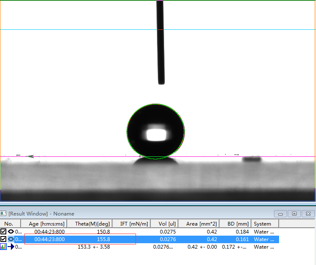Sort by the No. column header
The width and height of the screenshot is (316, 265).
[9, 224]
